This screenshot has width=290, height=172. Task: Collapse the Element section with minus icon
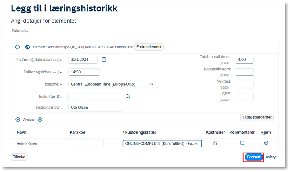17,47
